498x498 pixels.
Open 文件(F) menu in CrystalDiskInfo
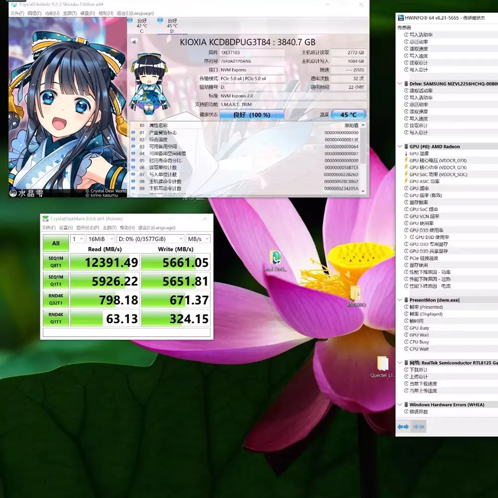(17, 13)
